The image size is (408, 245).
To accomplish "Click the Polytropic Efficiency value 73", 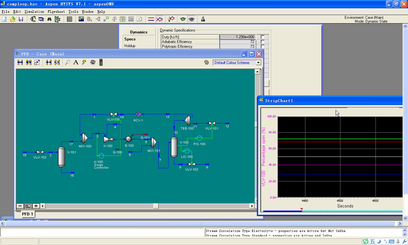I will [x=238, y=46].
